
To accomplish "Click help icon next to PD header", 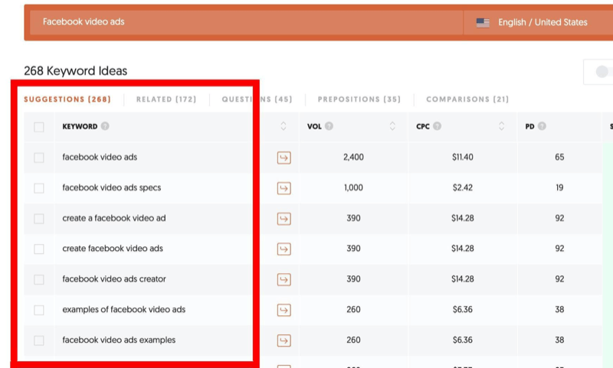I will pos(542,126).
